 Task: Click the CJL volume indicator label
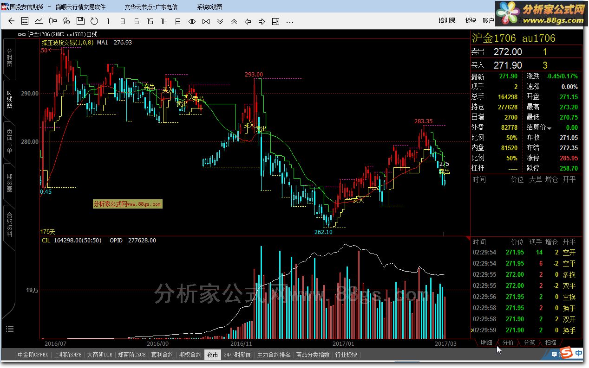tap(46, 240)
